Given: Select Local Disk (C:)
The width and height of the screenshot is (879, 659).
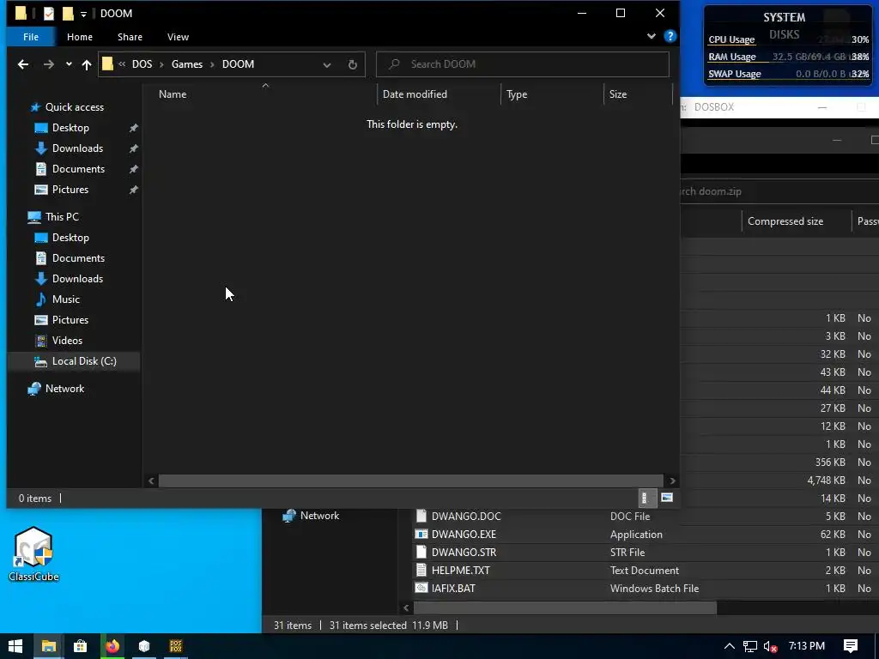Looking at the screenshot, I should point(84,361).
